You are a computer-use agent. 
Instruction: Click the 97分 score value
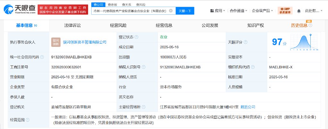coord(279,42)
